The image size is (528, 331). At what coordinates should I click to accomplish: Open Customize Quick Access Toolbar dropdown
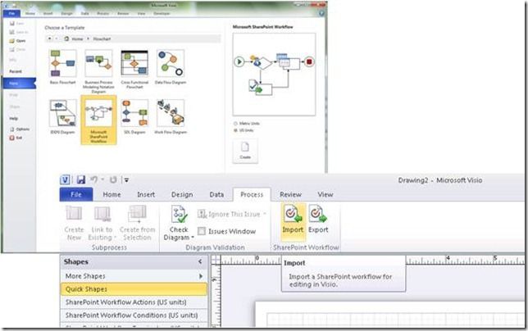coord(126,180)
